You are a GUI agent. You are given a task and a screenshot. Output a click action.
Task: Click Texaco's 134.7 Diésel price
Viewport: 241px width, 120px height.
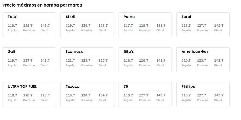click(103, 95)
